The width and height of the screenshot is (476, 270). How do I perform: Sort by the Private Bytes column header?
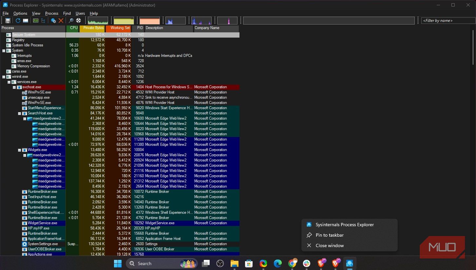pyautogui.click(x=92, y=28)
